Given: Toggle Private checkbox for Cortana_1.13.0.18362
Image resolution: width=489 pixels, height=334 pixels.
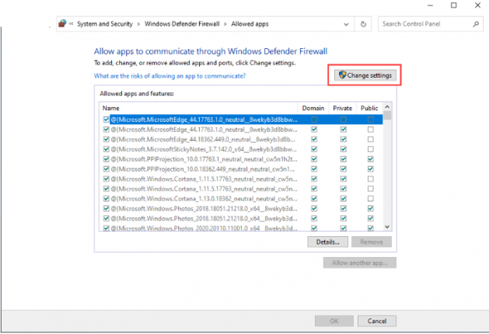Looking at the screenshot, I should tap(344, 199).
